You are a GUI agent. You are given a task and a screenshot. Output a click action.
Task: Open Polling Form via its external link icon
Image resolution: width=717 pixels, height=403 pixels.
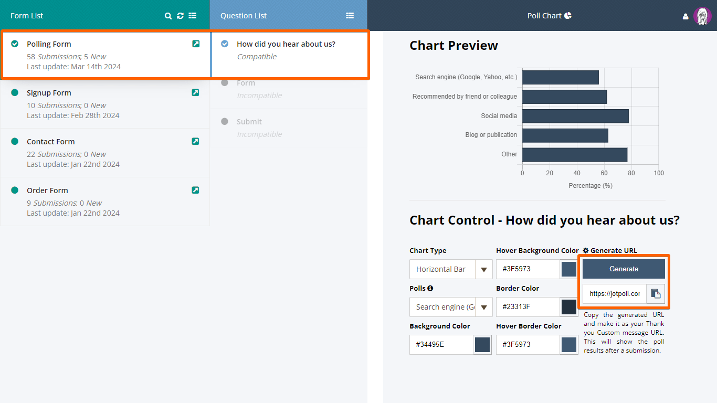[x=196, y=44]
